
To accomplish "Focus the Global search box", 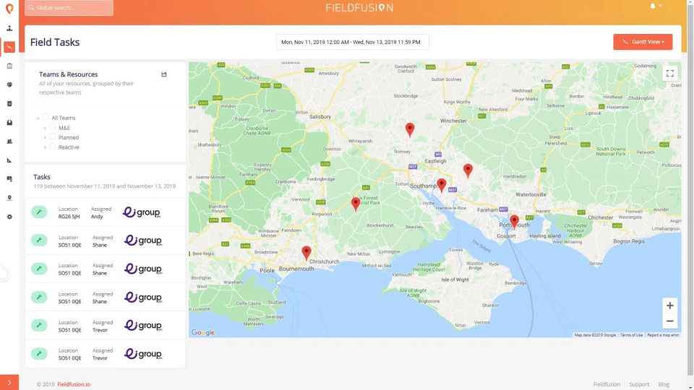I will (x=69, y=7).
